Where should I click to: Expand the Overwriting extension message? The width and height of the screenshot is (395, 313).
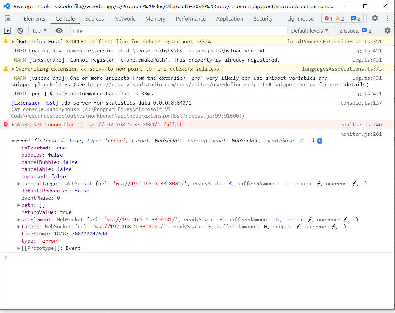[13, 69]
